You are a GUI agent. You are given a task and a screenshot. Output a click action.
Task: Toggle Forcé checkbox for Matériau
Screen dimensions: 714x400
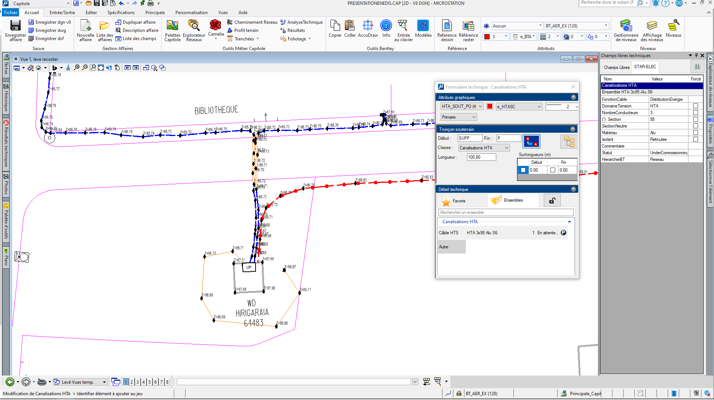695,133
